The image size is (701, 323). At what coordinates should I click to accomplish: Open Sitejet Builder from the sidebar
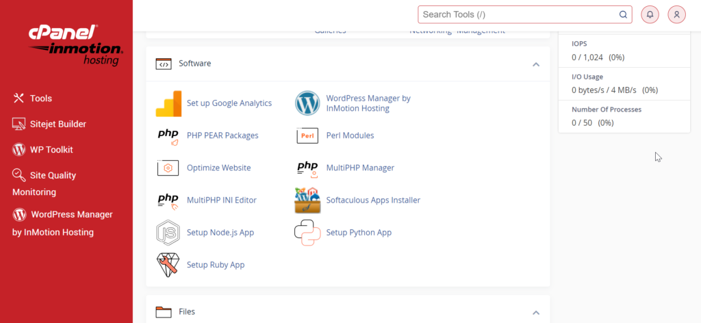pos(58,125)
